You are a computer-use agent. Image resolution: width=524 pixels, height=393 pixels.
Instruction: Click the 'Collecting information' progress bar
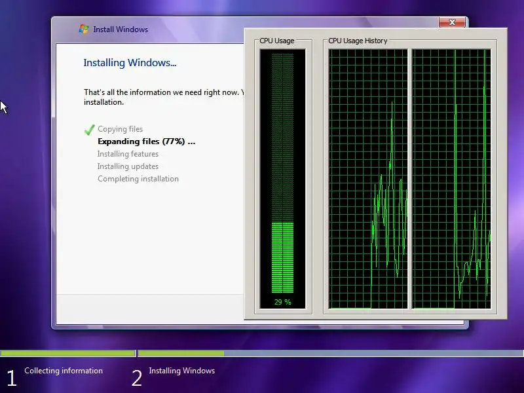(68, 353)
